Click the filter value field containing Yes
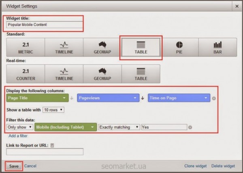This screenshot has width=243, height=173. pyautogui.click(x=164, y=127)
